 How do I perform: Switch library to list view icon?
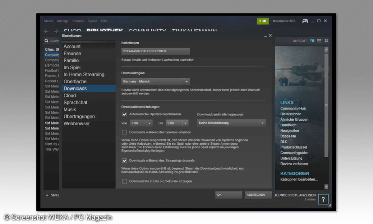pyautogui.click(x=319, y=41)
